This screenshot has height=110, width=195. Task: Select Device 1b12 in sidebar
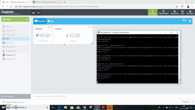coord(16,31)
